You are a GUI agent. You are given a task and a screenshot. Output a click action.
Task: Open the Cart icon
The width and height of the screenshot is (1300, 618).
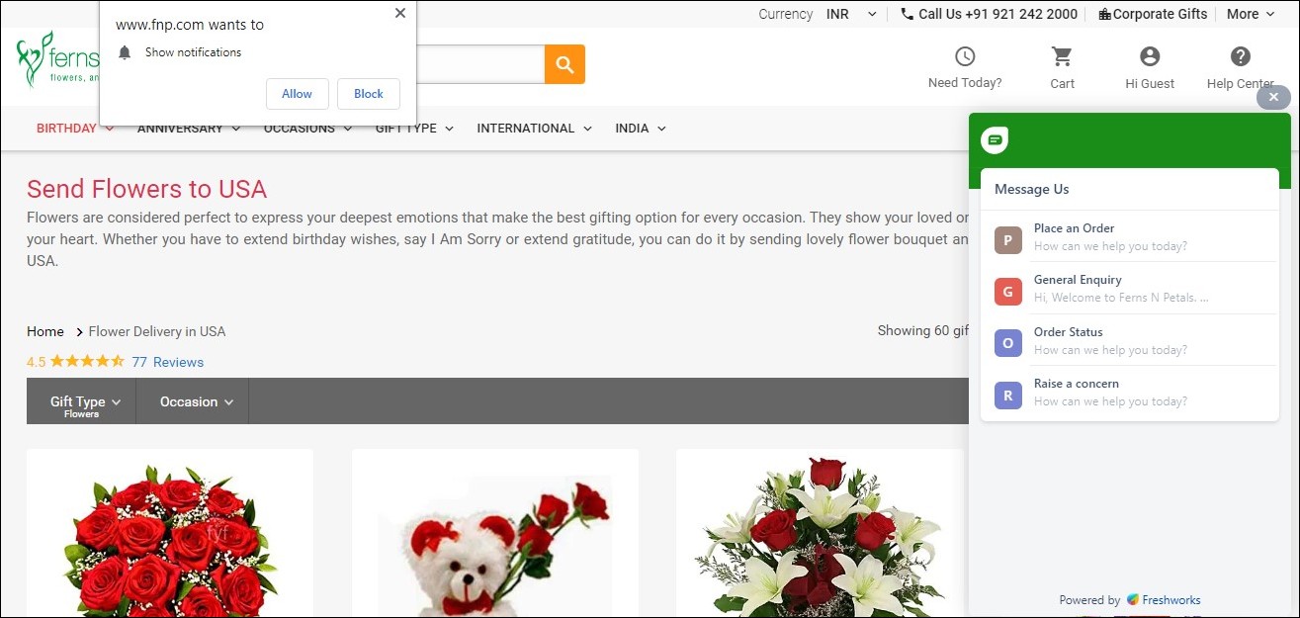click(1062, 57)
